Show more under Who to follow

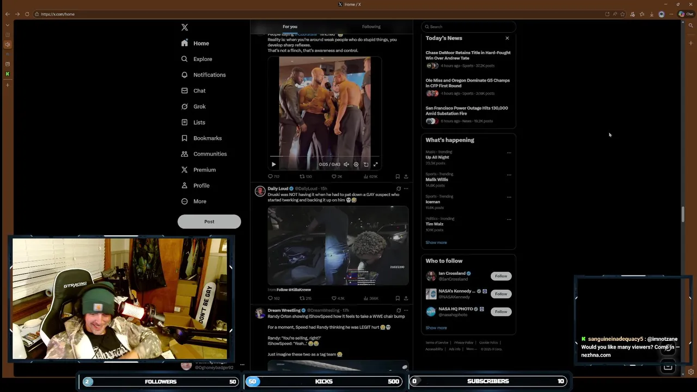pos(436,328)
